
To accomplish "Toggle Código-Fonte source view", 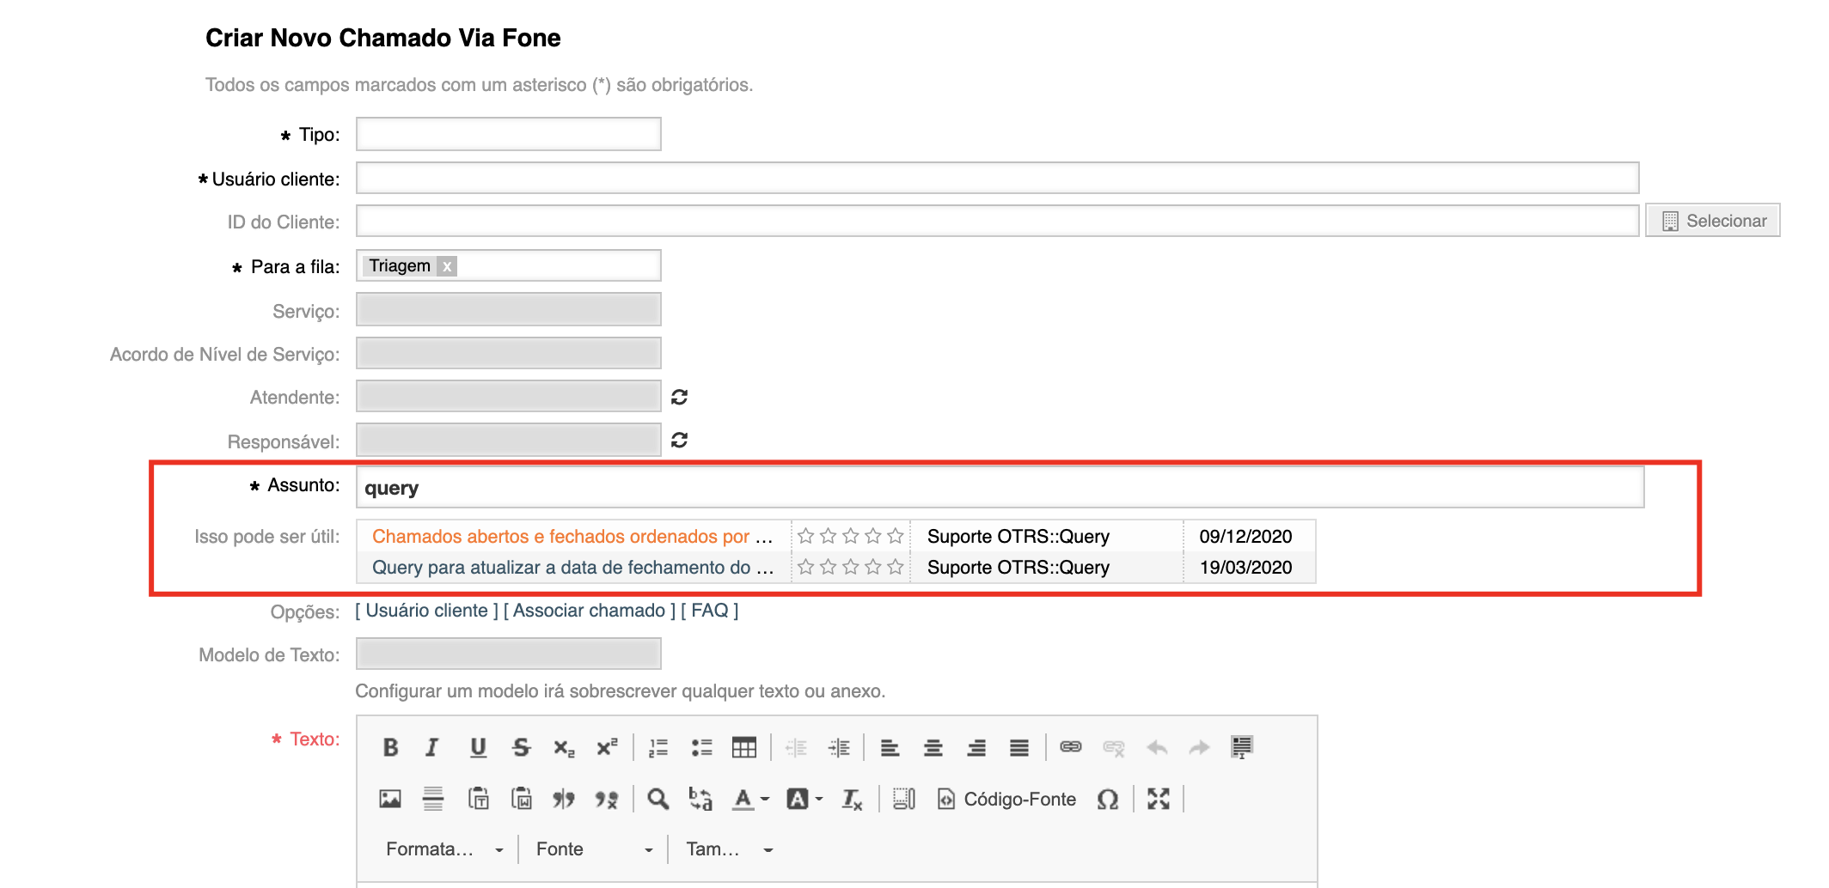I will [x=1006, y=800].
